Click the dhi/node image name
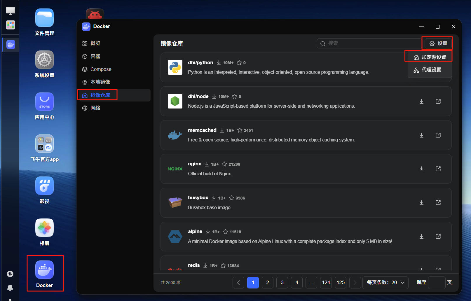 pos(198,96)
